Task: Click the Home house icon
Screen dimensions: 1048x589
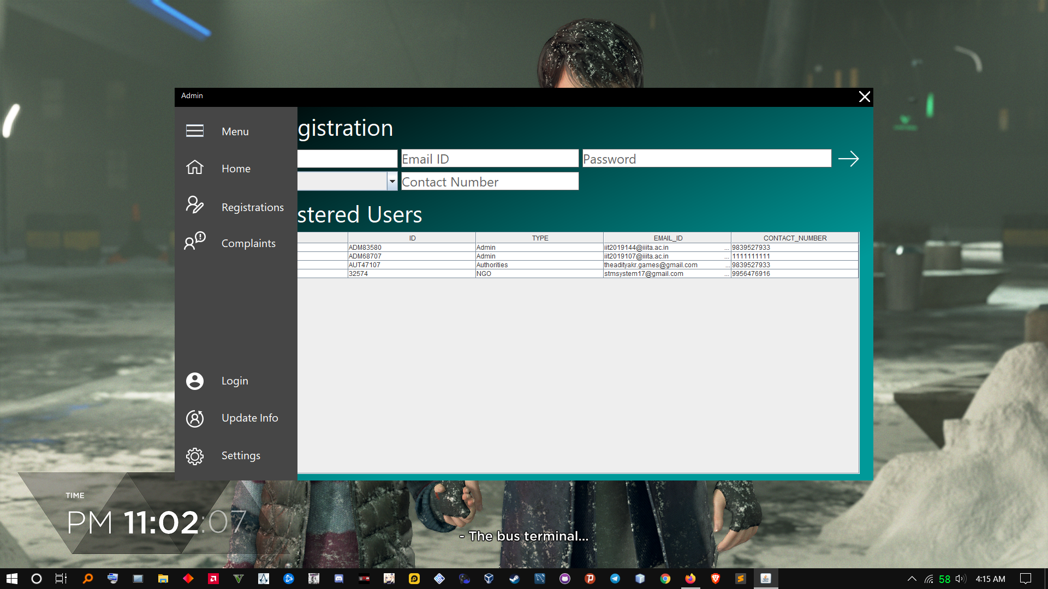Action: point(194,168)
